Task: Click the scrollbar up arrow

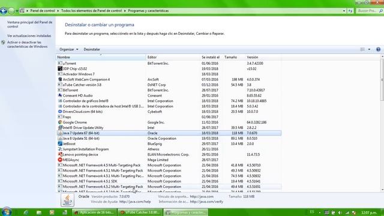Action: pos(382,57)
